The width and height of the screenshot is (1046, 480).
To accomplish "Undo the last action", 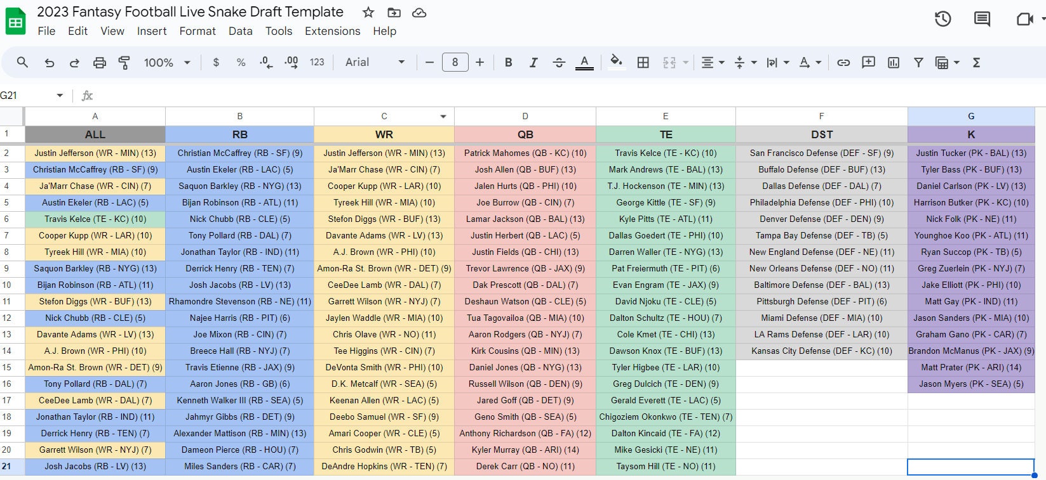I will [x=49, y=62].
